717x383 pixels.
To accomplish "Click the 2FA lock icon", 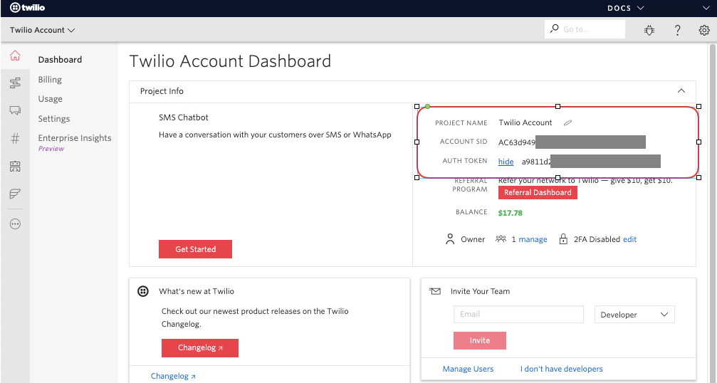I will click(563, 239).
